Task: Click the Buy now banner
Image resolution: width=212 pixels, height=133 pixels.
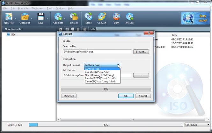Action: tap(195, 18)
